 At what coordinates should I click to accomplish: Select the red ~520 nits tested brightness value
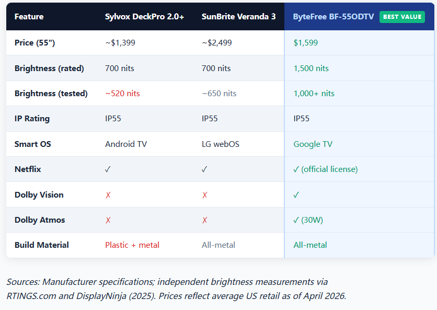(122, 94)
